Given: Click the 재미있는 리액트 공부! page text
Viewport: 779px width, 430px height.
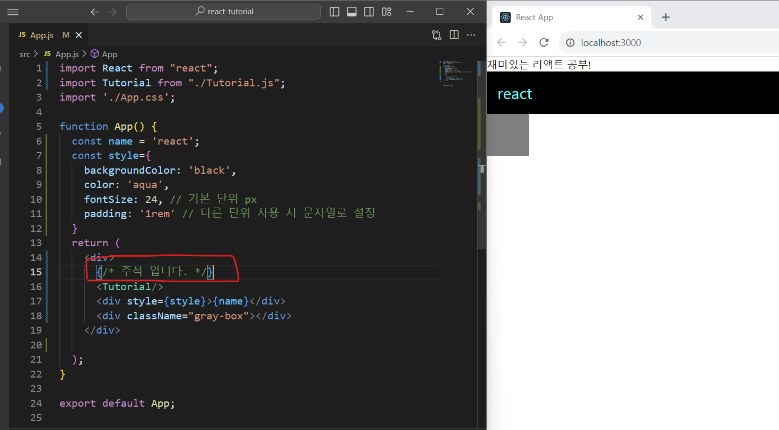Looking at the screenshot, I should pyautogui.click(x=539, y=65).
